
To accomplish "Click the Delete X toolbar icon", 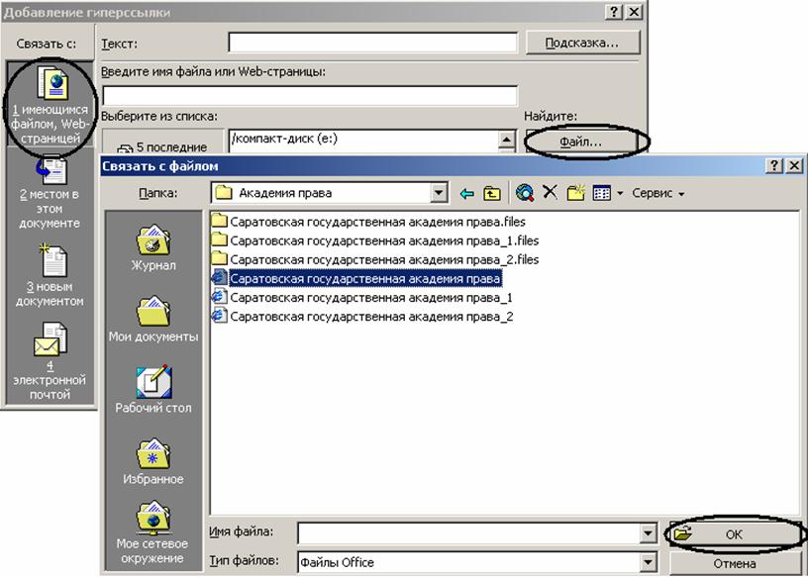I will pos(551,192).
